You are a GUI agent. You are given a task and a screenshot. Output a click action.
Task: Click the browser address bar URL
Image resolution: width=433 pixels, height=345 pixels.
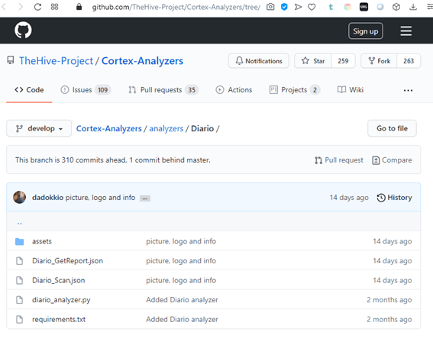176,7
